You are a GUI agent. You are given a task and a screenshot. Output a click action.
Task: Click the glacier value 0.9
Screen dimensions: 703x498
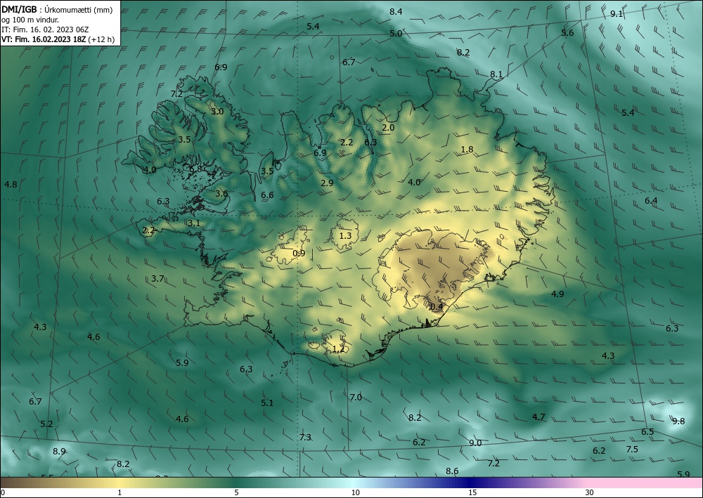coord(299,254)
